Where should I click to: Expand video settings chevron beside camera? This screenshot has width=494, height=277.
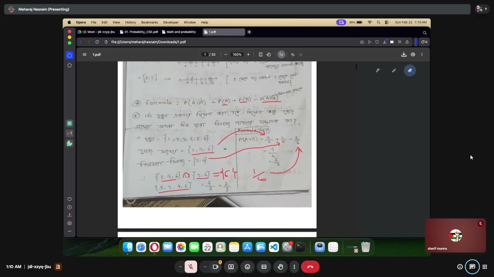(x=205, y=267)
